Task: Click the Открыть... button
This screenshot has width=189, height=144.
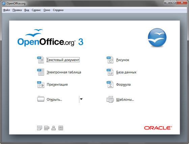Action: click(54, 99)
